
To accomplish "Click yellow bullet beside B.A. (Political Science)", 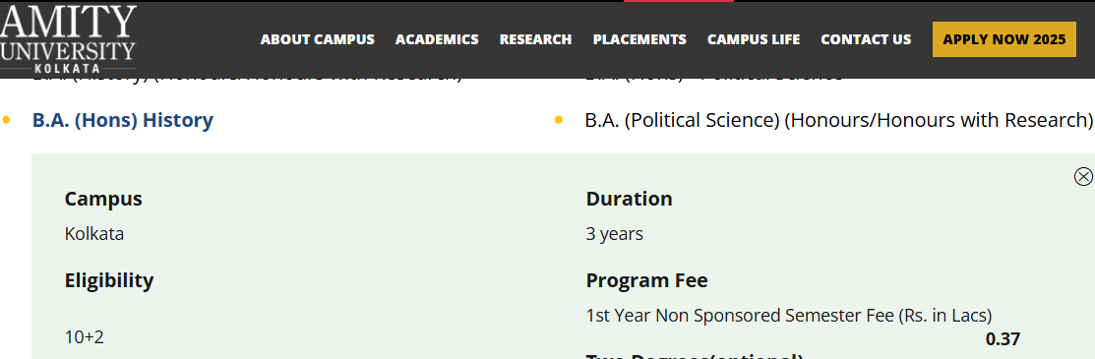I will click(558, 120).
